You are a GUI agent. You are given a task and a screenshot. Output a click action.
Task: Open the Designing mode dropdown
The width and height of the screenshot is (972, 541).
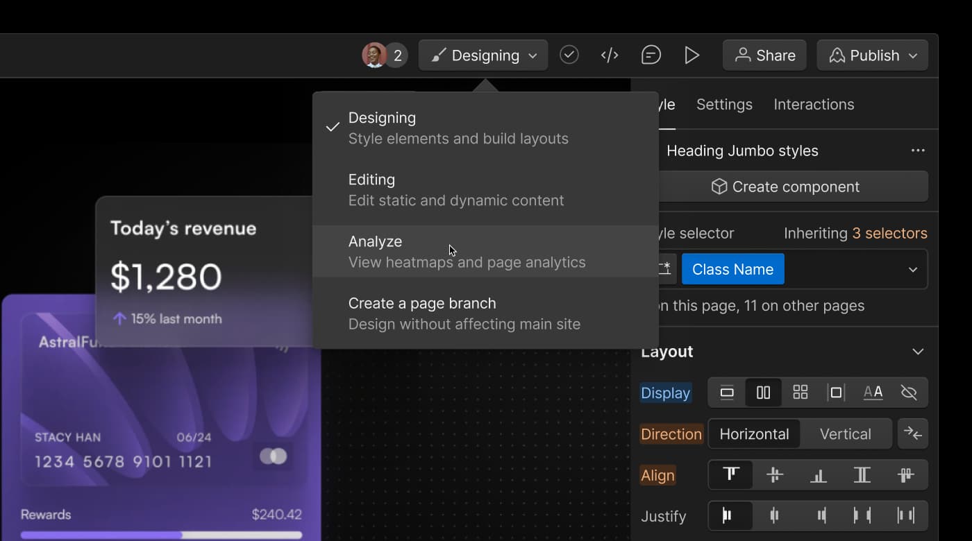tap(483, 55)
